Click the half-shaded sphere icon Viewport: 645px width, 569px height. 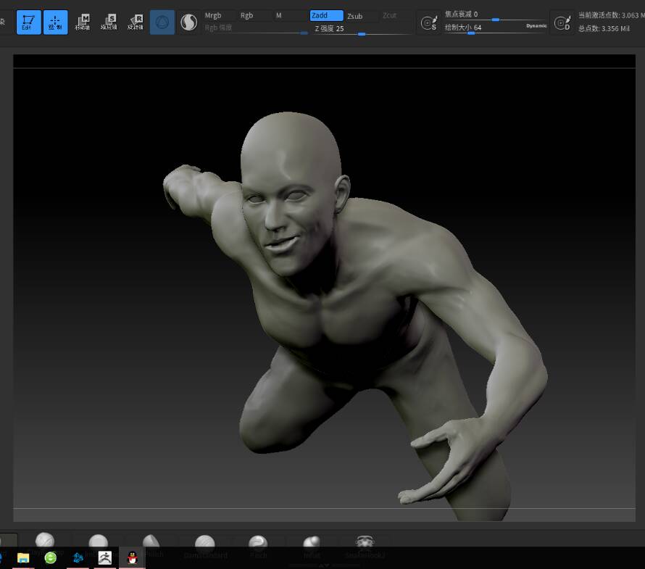coord(188,22)
